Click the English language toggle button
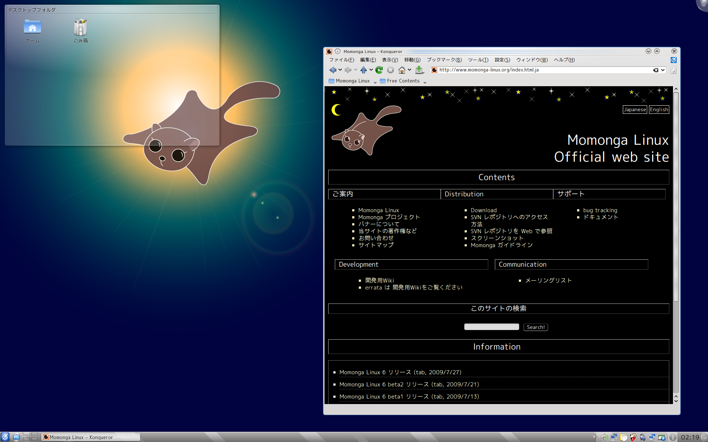The image size is (708, 442). [658, 109]
